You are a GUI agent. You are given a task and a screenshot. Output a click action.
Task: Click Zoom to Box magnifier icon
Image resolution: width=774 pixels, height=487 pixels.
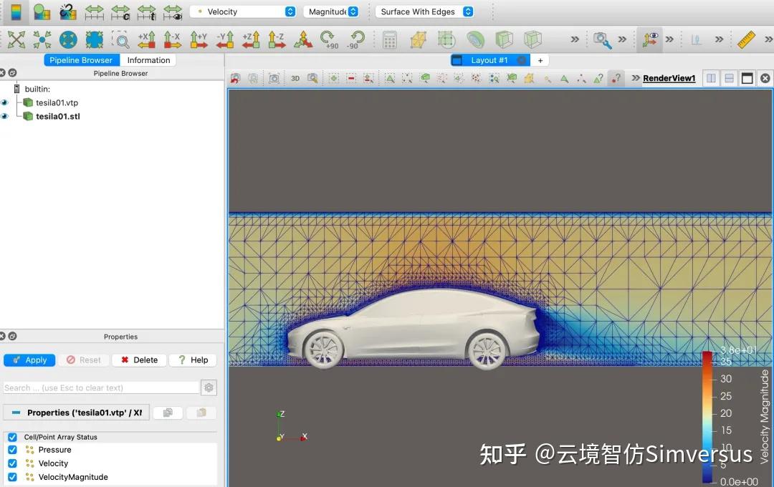(120, 39)
